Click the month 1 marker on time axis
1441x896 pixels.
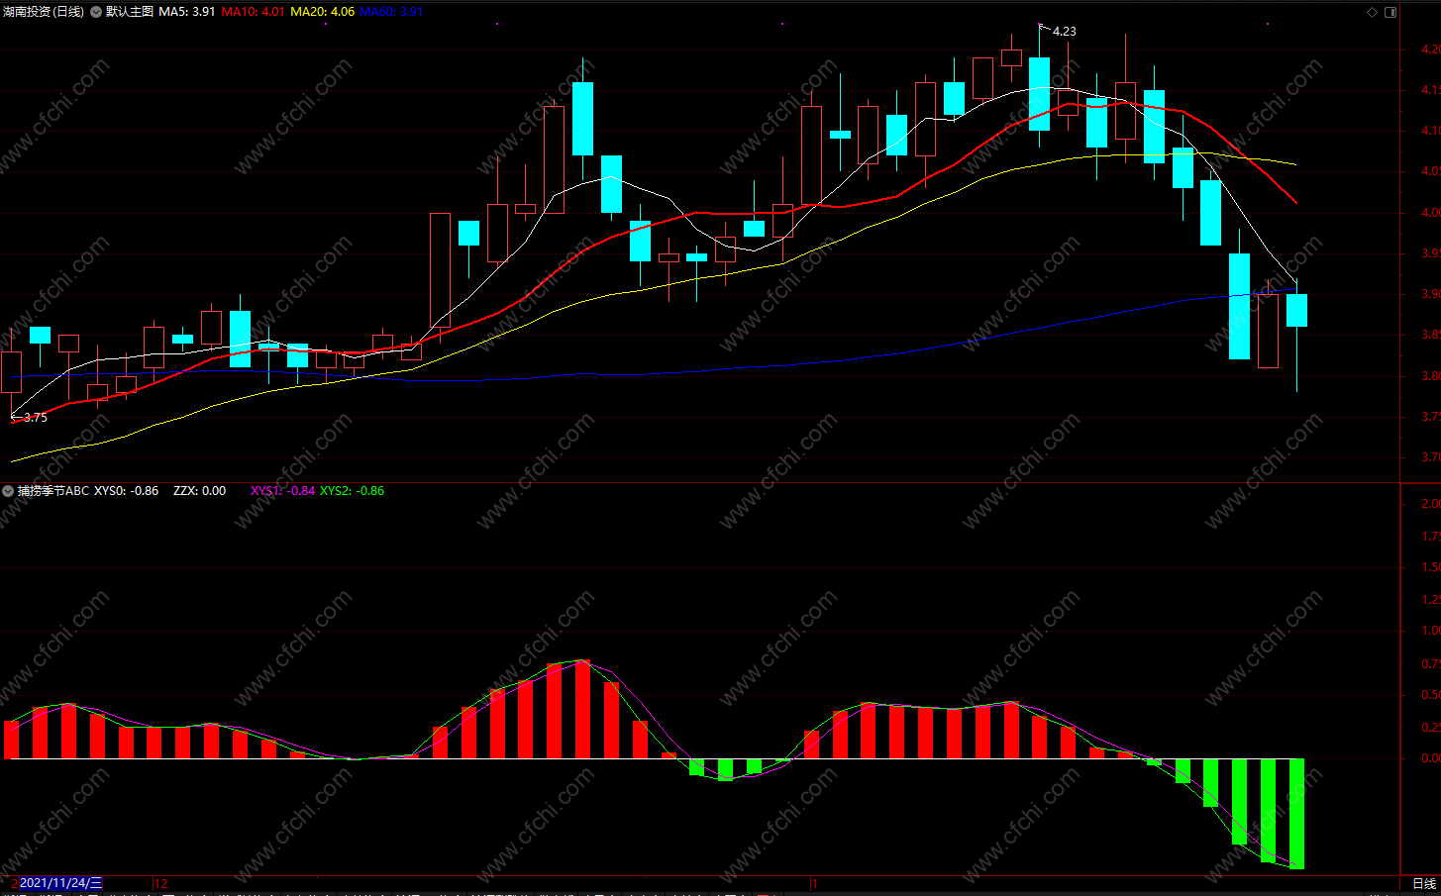pyautogui.click(x=814, y=883)
